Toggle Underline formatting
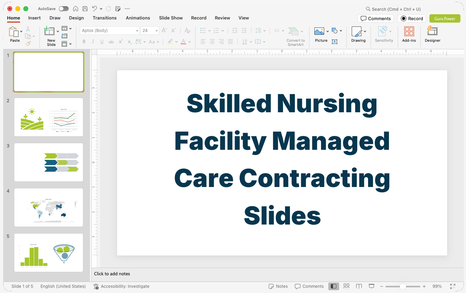 point(102,42)
